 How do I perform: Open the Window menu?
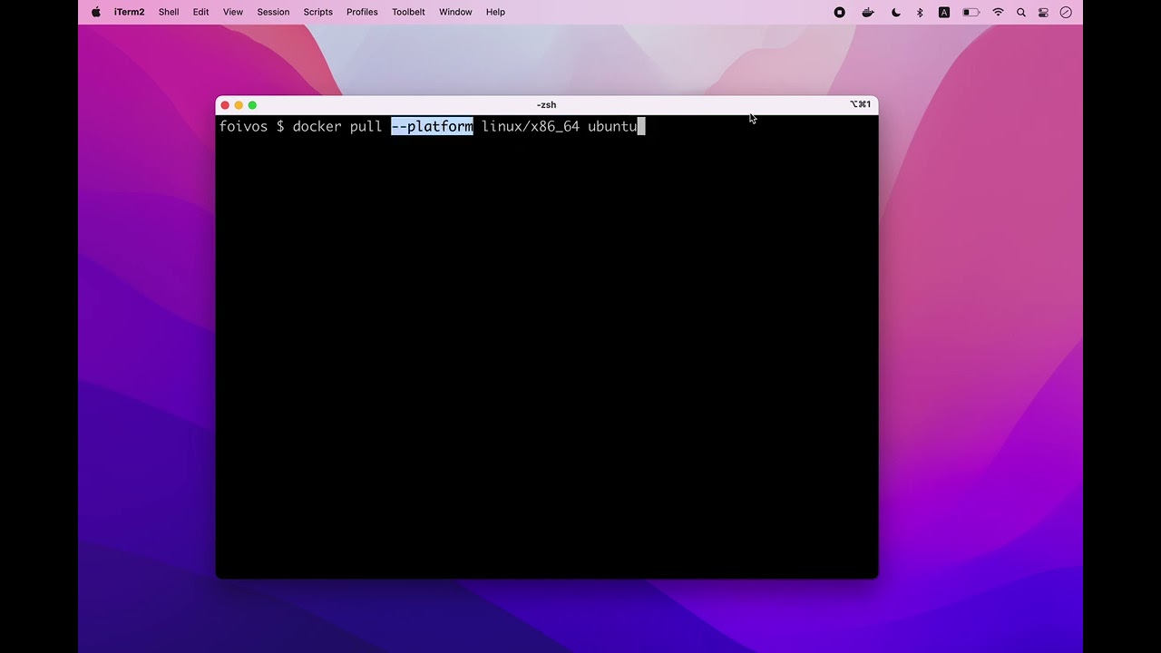[x=455, y=12]
